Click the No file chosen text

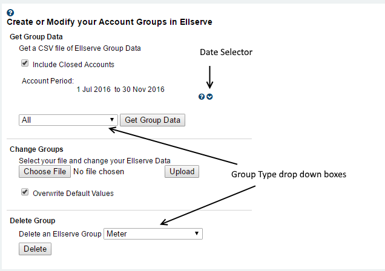(x=99, y=172)
